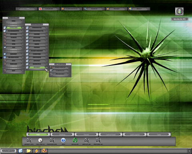Click the clock time display widget
Image resolution: width=192 pixels, height=154 pixels.
coord(180,19)
